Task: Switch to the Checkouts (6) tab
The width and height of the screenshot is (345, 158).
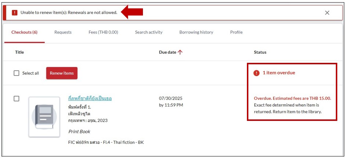Action: point(24,32)
